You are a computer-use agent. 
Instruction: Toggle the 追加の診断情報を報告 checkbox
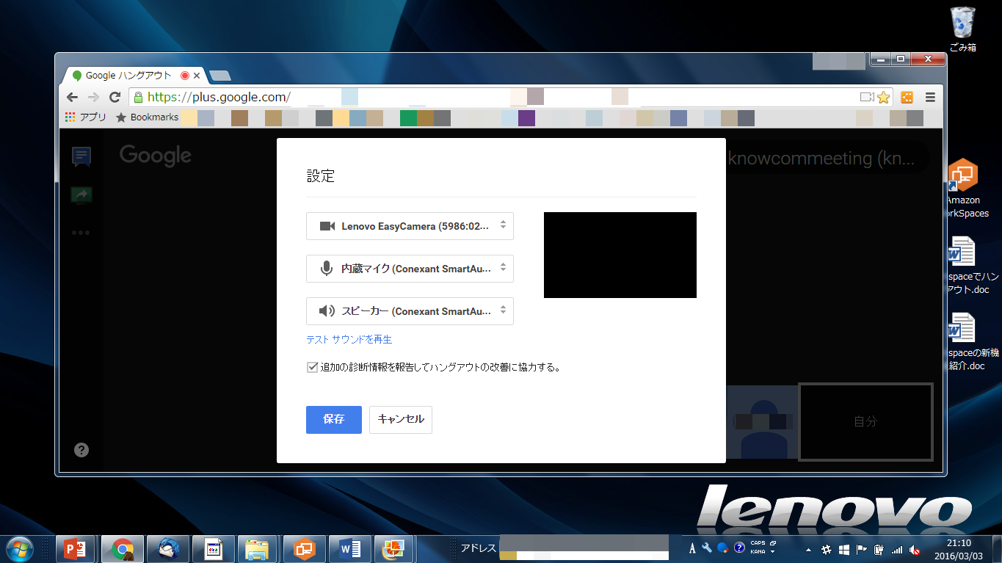tap(312, 367)
